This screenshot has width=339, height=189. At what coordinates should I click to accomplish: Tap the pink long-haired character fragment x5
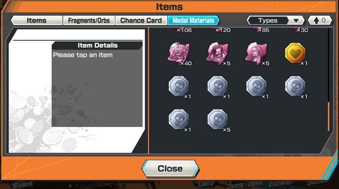click(x=218, y=53)
